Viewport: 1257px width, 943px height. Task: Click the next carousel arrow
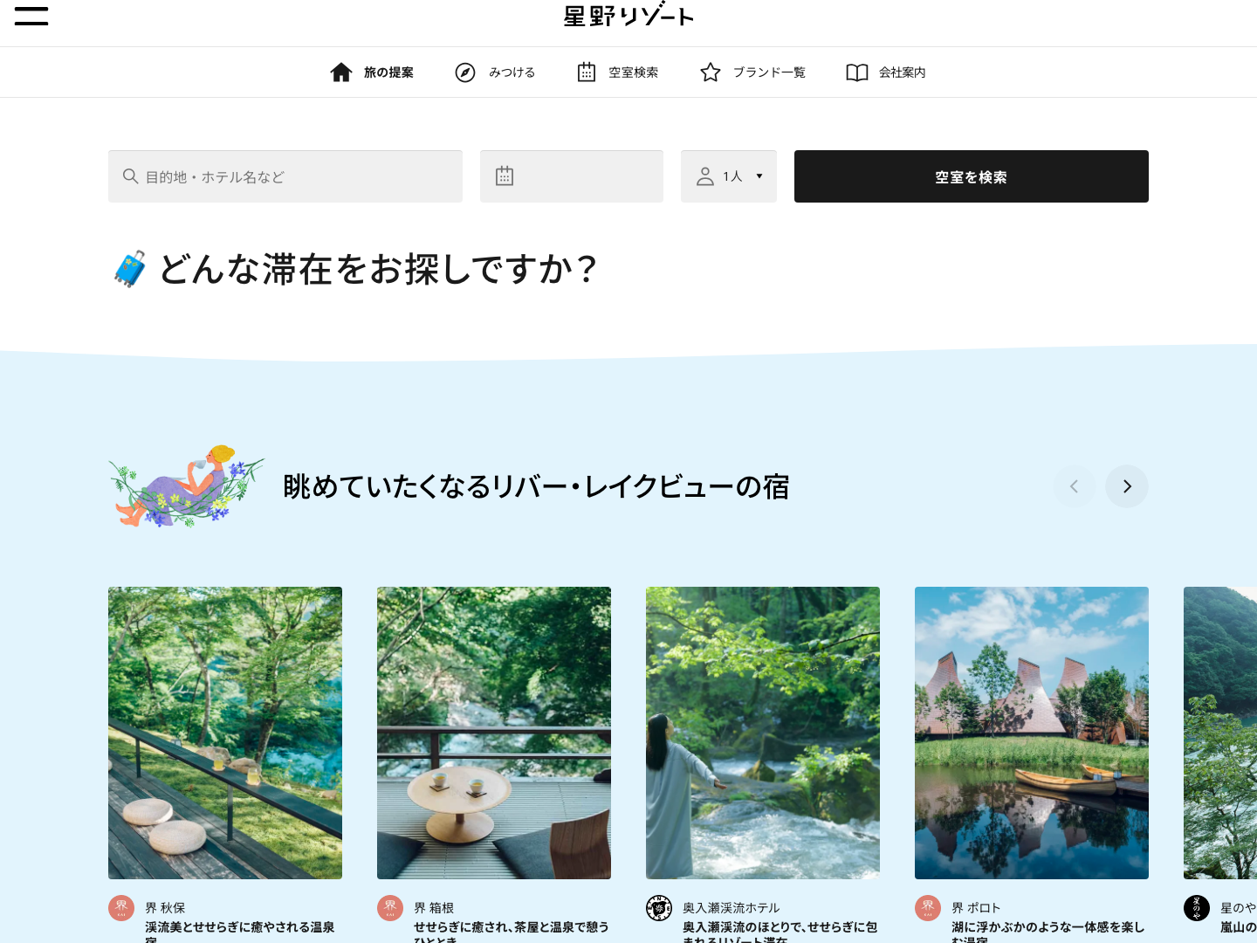tap(1127, 486)
